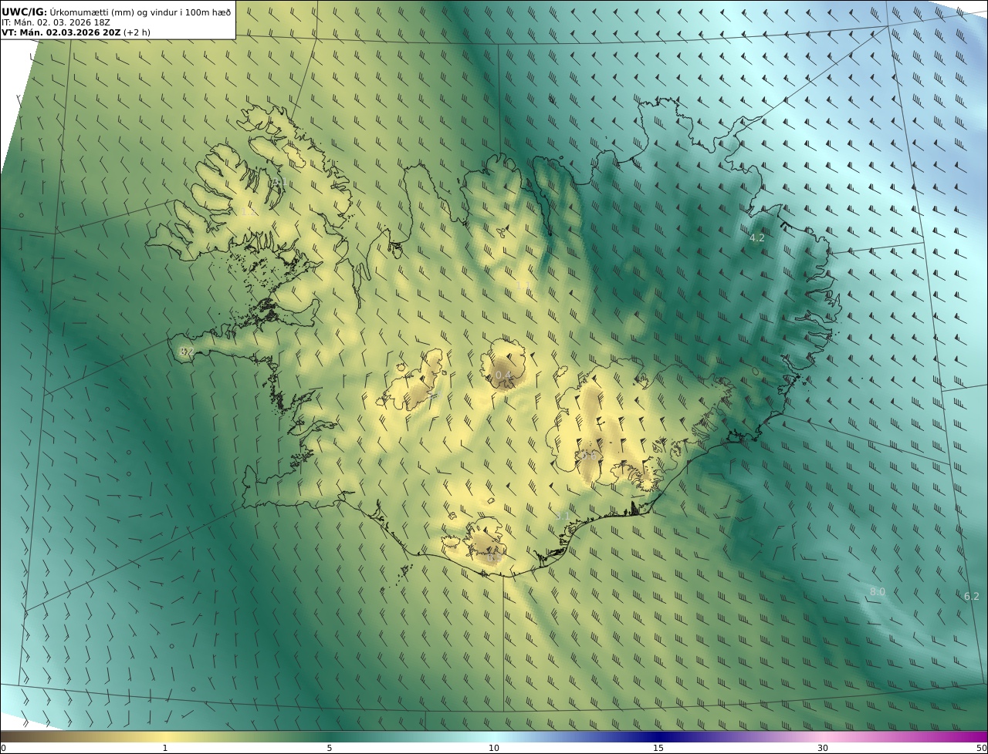Click the '0.4' value label on the central glacier

point(504,375)
